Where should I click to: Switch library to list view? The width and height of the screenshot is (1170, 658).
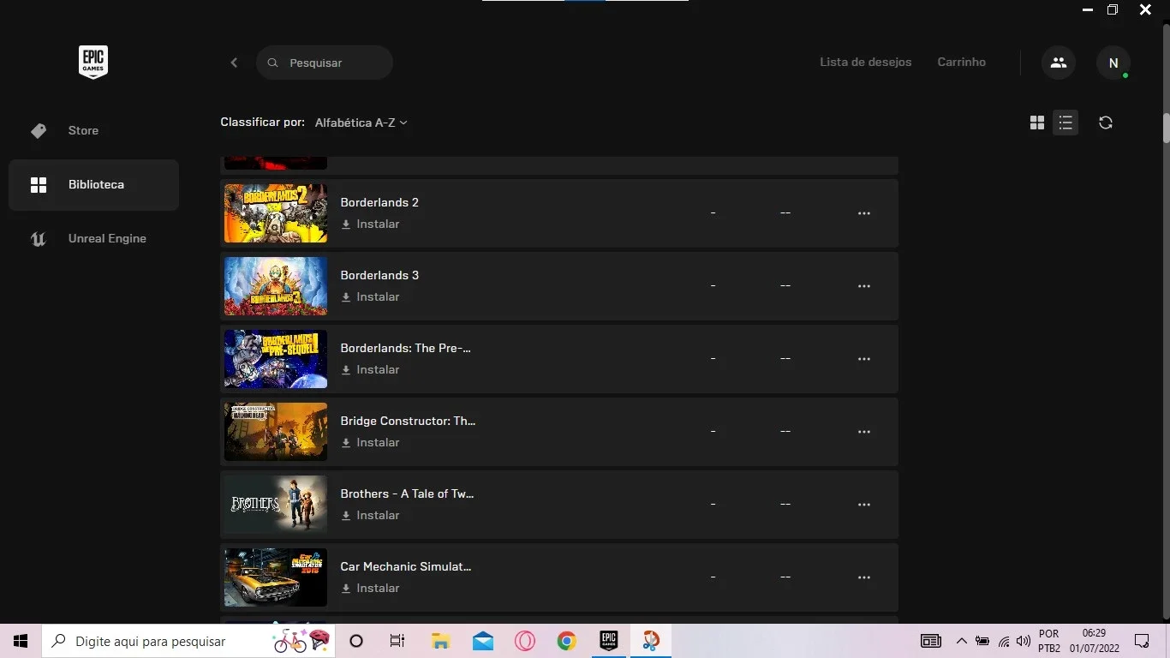click(1066, 123)
